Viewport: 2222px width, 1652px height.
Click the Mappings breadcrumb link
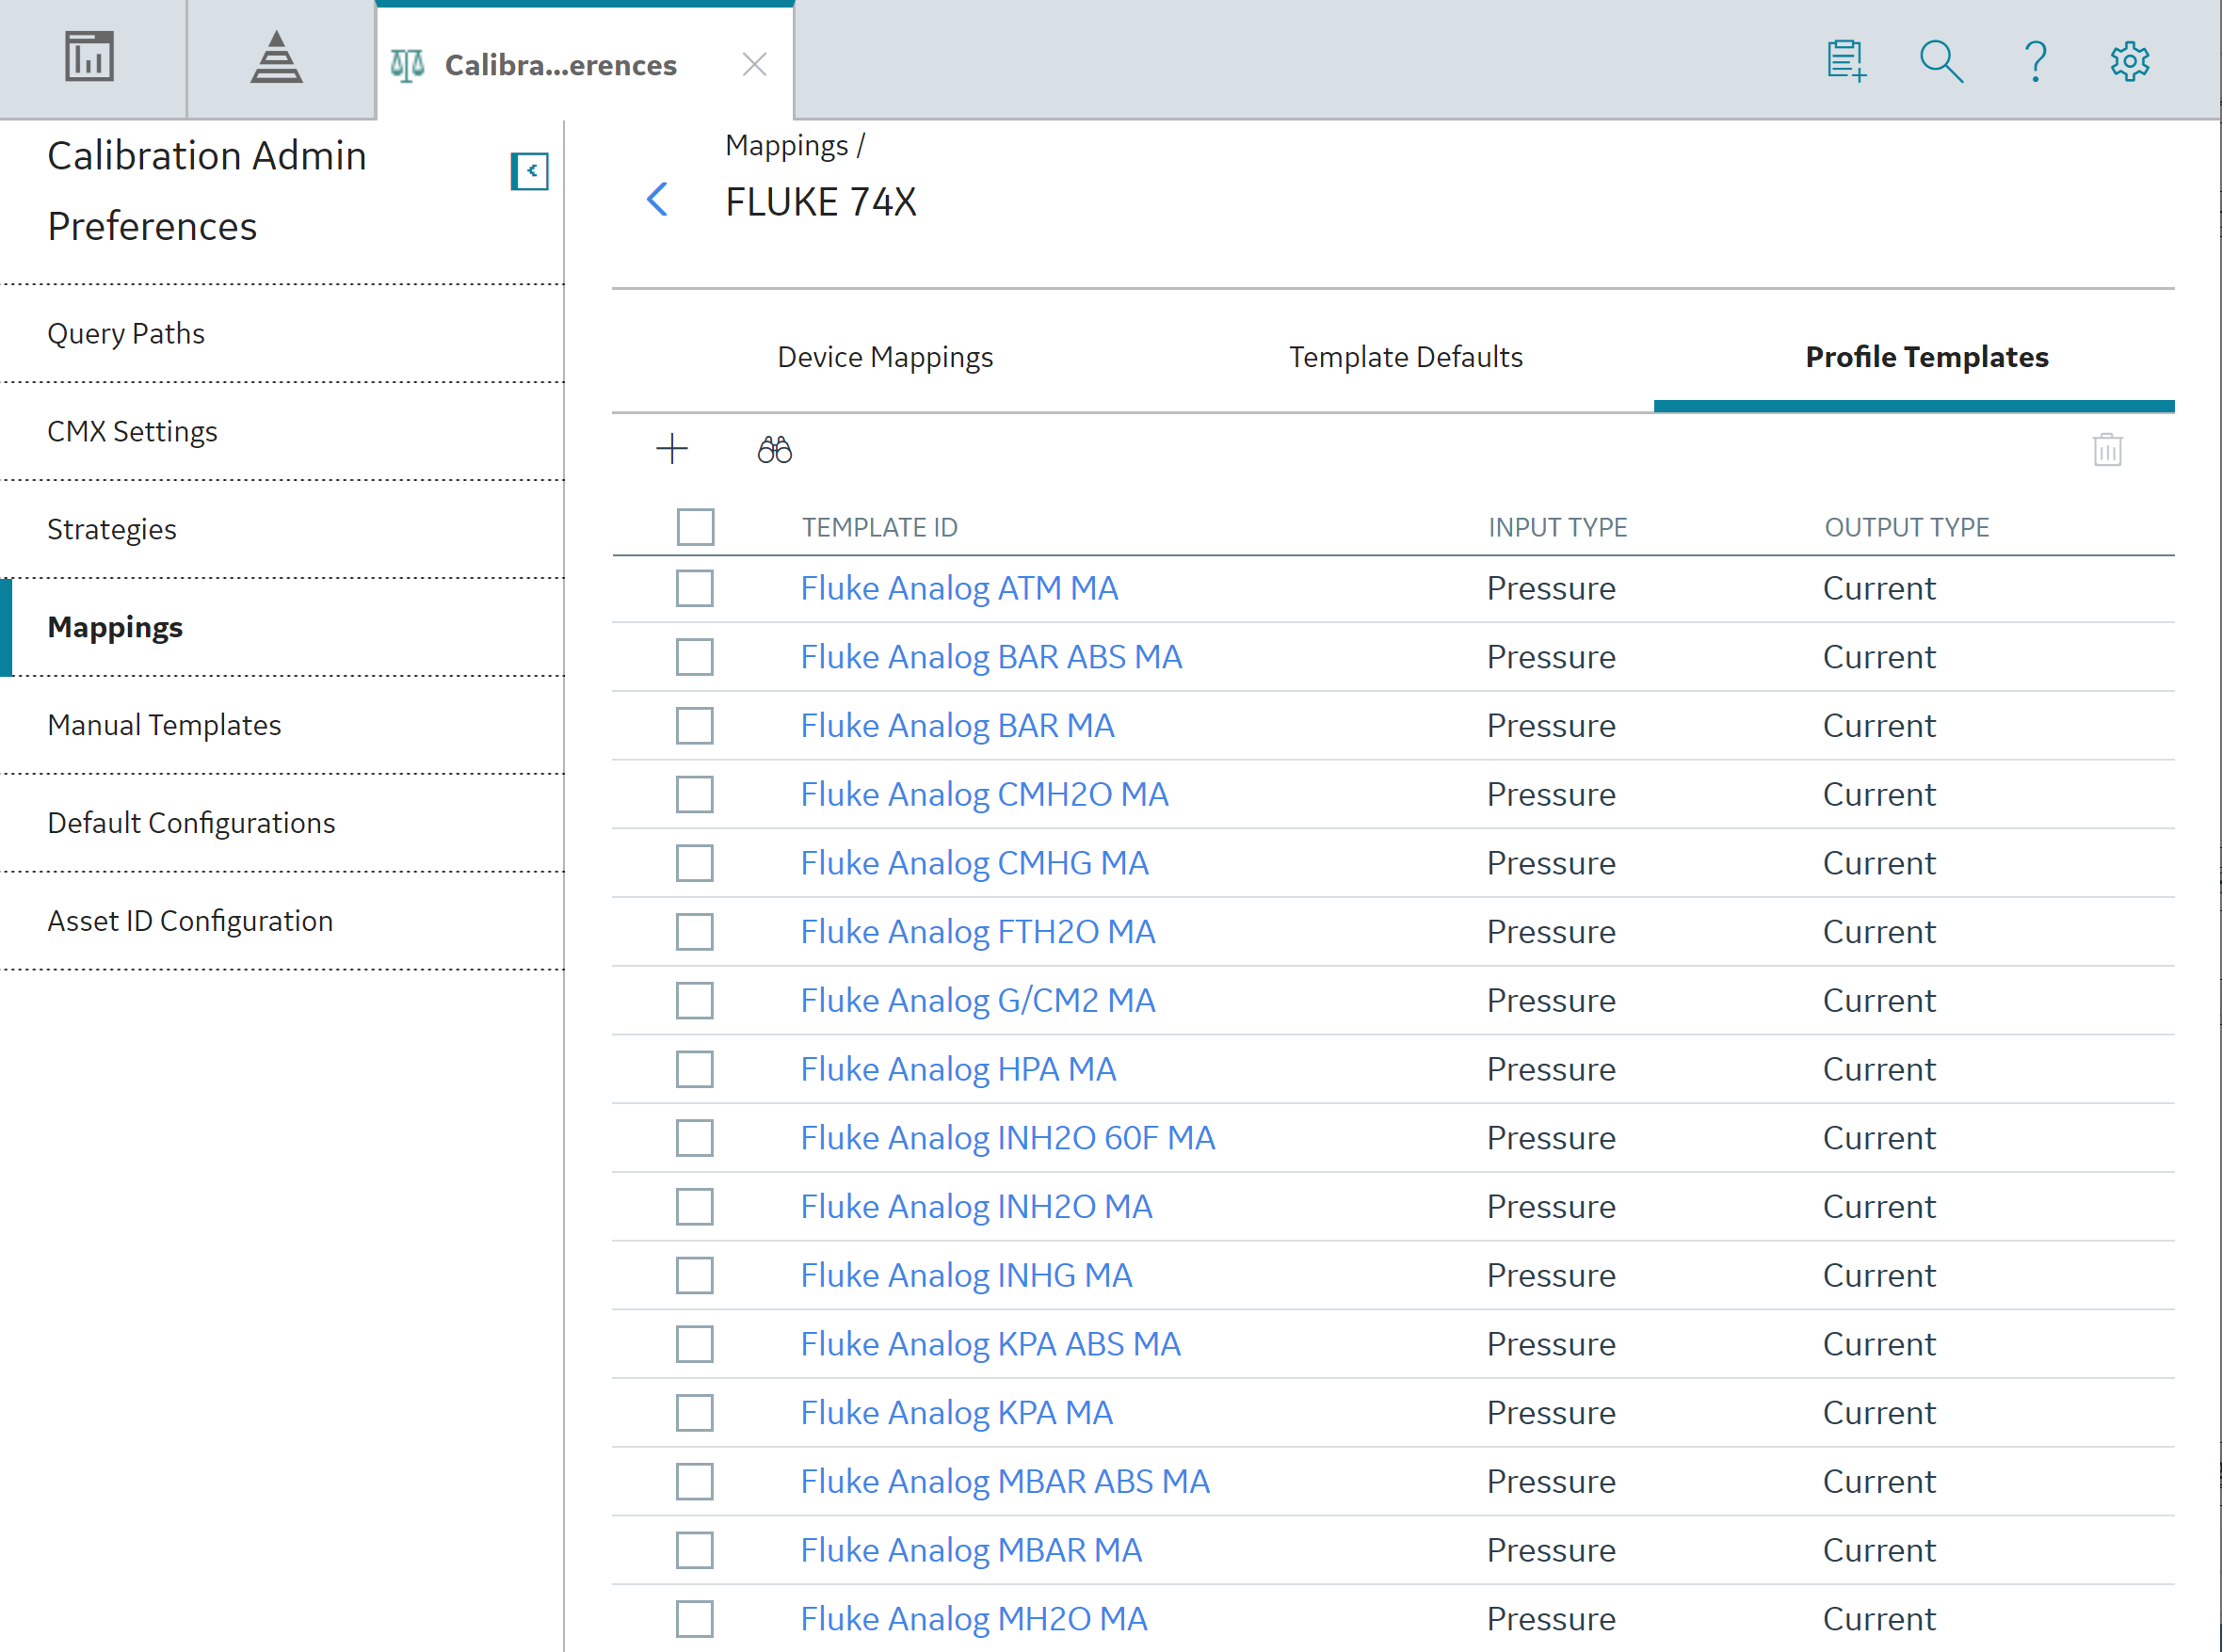tap(786, 146)
